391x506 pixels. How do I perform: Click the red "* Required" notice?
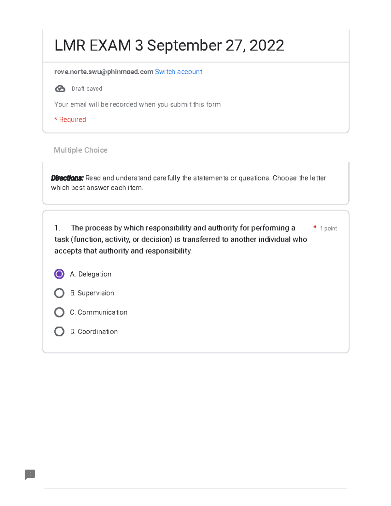tap(70, 120)
